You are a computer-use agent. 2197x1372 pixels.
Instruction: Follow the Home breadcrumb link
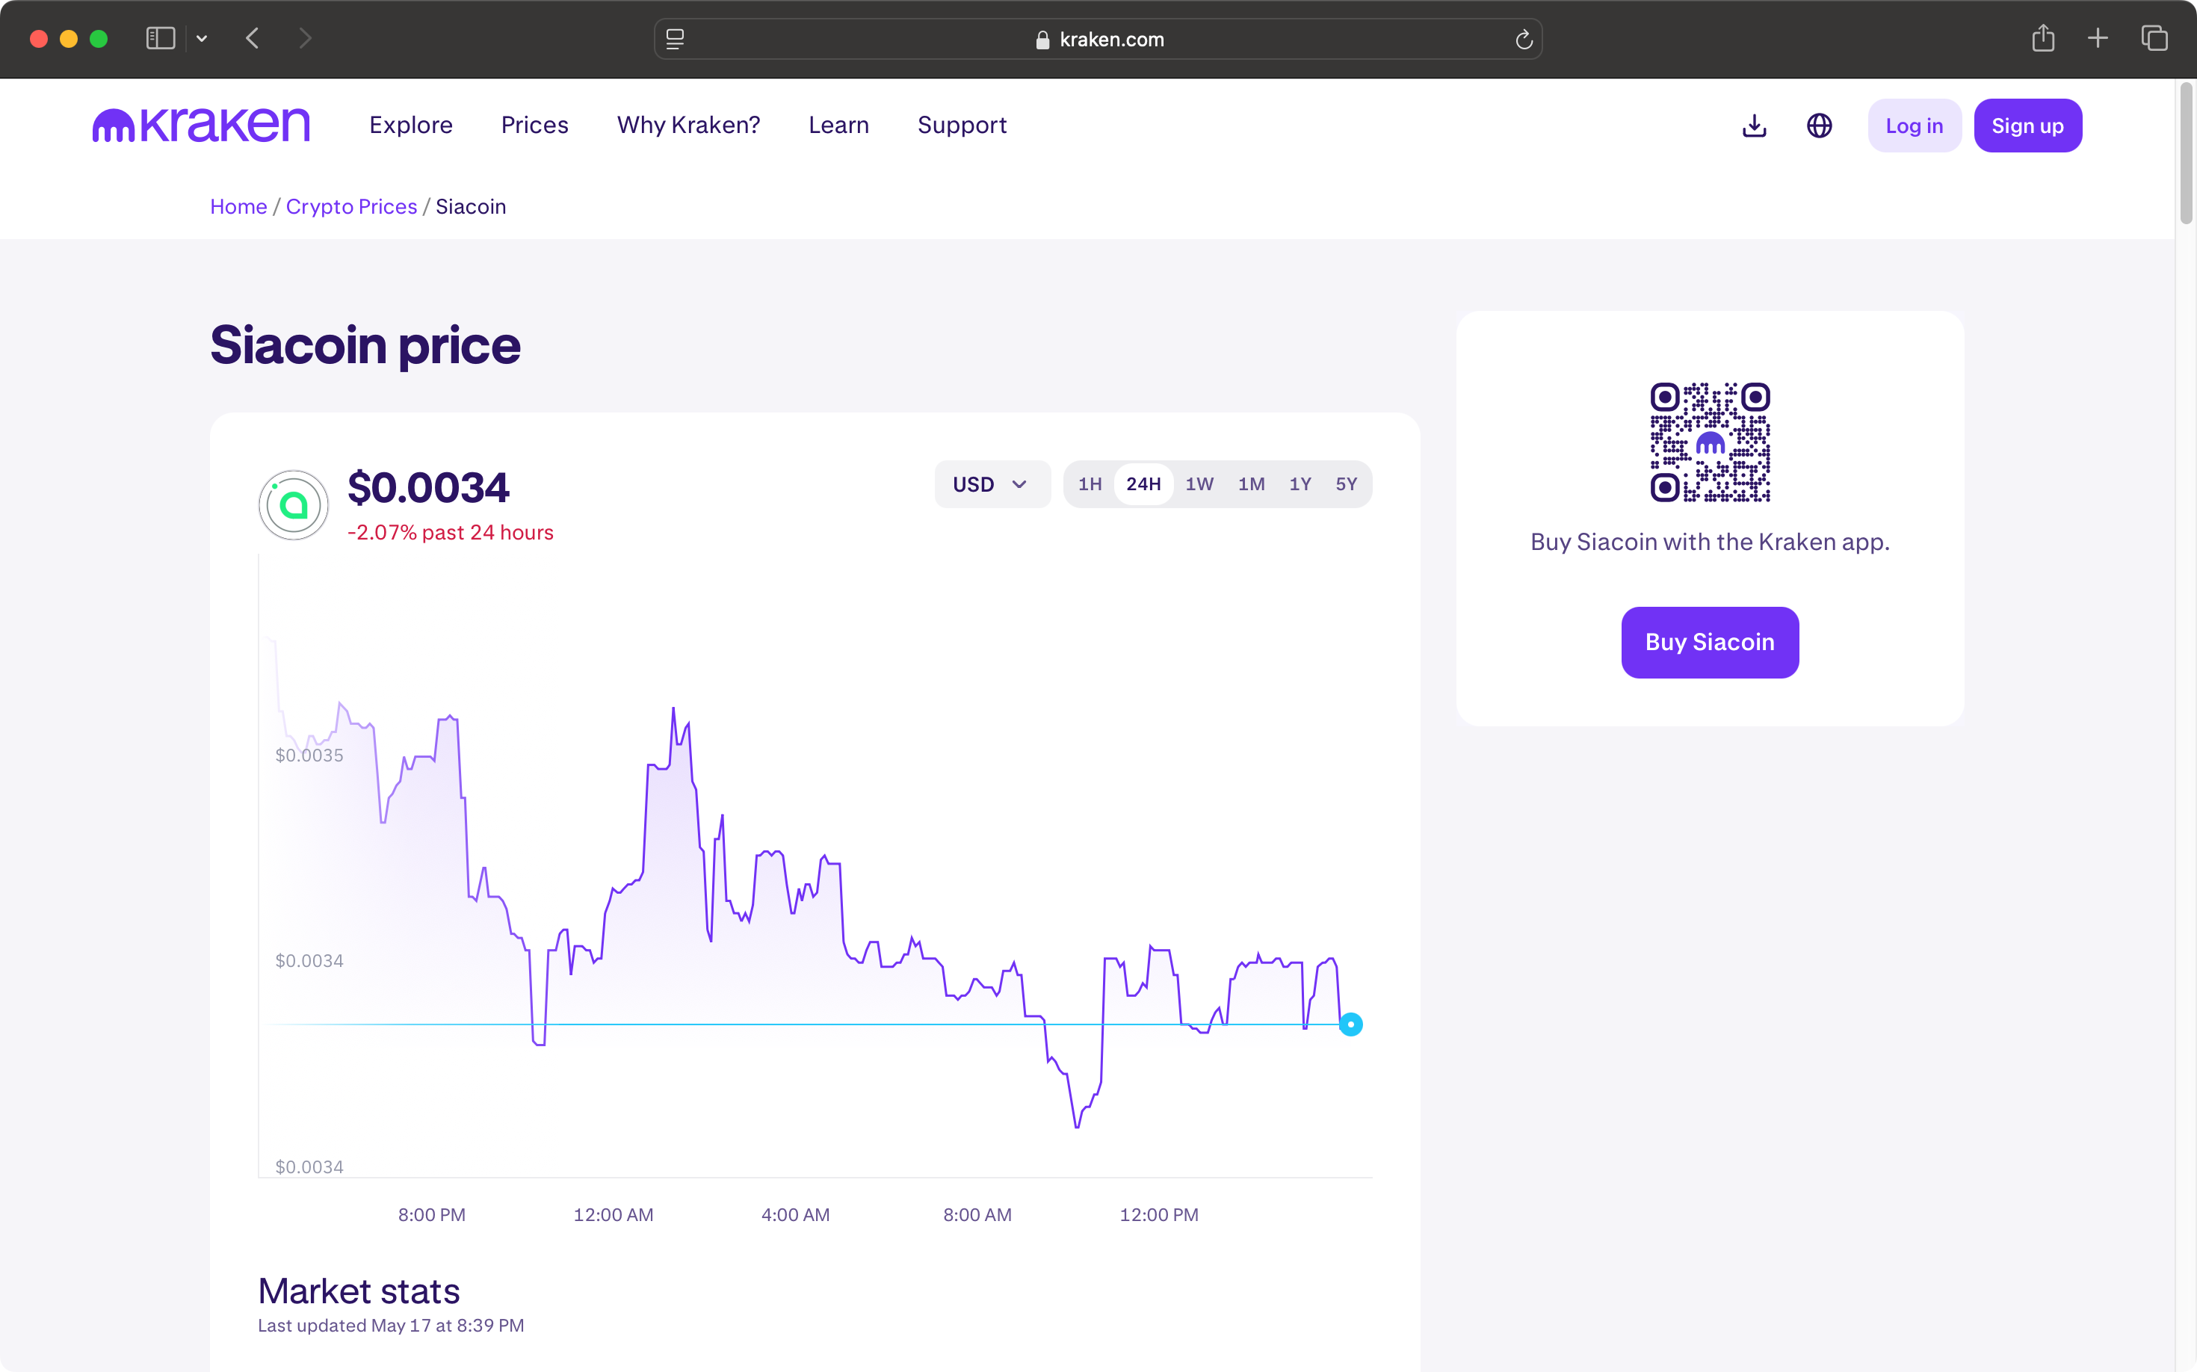pos(238,206)
